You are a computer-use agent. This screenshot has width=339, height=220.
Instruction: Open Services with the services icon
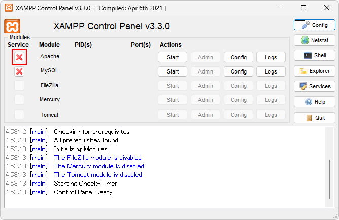(314, 86)
